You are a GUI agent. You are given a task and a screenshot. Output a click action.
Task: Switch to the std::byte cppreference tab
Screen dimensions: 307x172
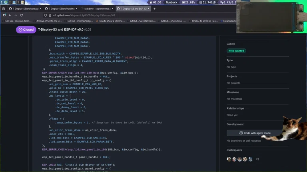click(x=96, y=8)
